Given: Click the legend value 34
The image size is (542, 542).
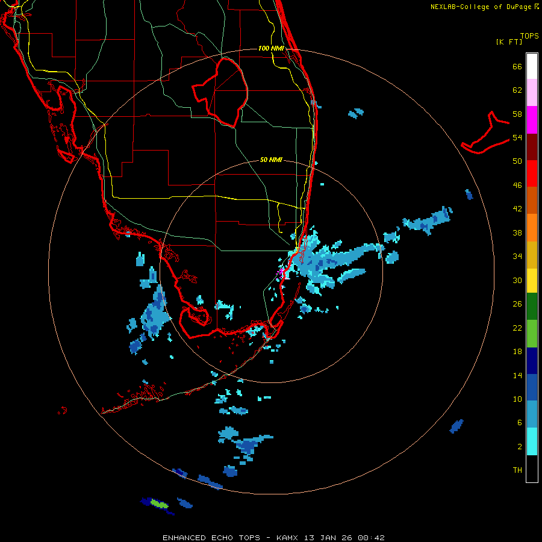Looking at the screenshot, I should tap(517, 257).
